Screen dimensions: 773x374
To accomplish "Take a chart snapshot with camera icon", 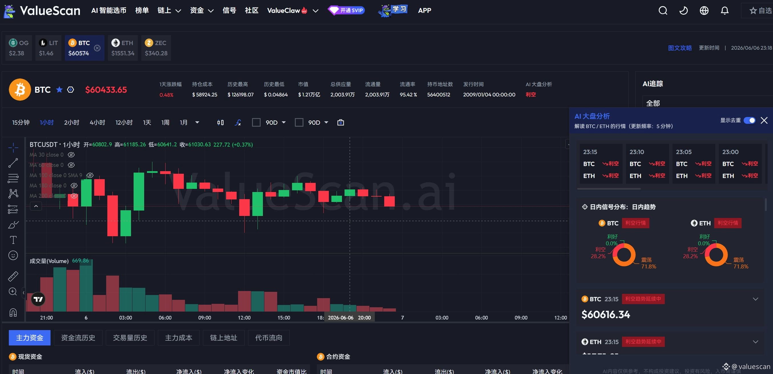I will (341, 122).
